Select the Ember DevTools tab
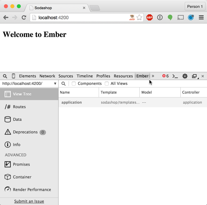Screen dimensions: 207x205 click(x=142, y=76)
